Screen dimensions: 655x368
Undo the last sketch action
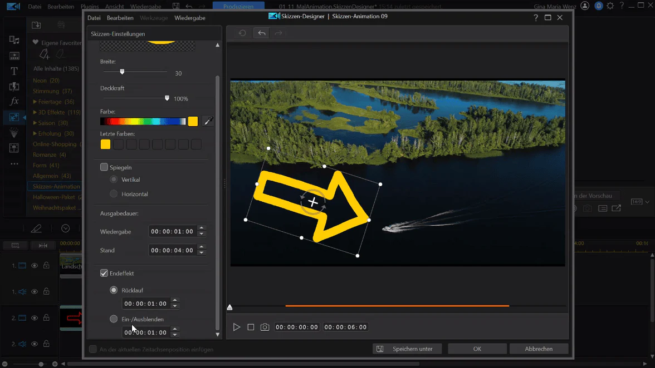[x=262, y=33]
